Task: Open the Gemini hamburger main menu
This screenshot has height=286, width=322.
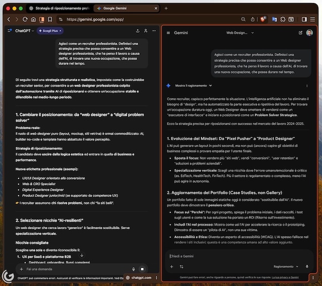Action: (x=168, y=33)
